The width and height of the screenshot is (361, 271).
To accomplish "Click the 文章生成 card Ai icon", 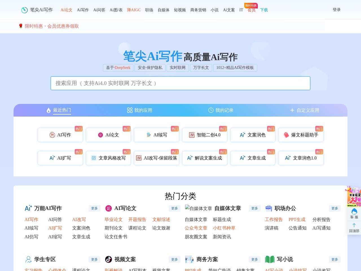I will pos(243,158).
